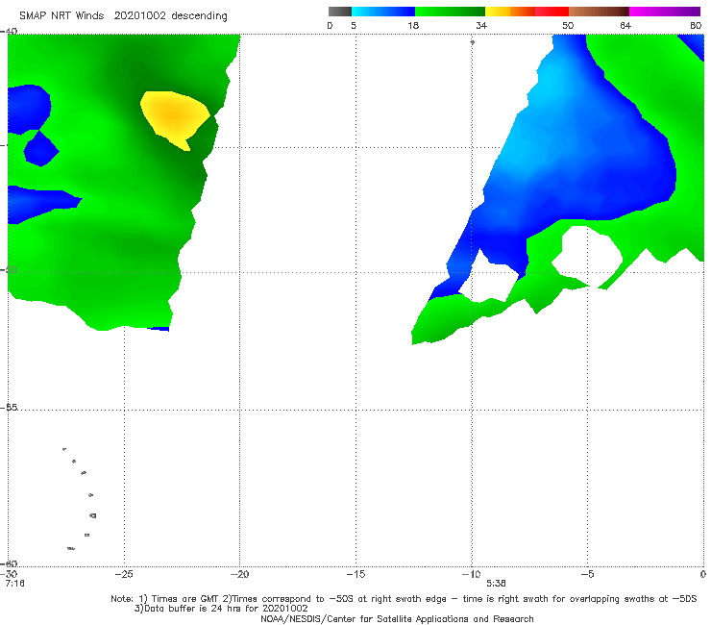
Task: Click the longitude label '-20'
Action: pos(239,574)
